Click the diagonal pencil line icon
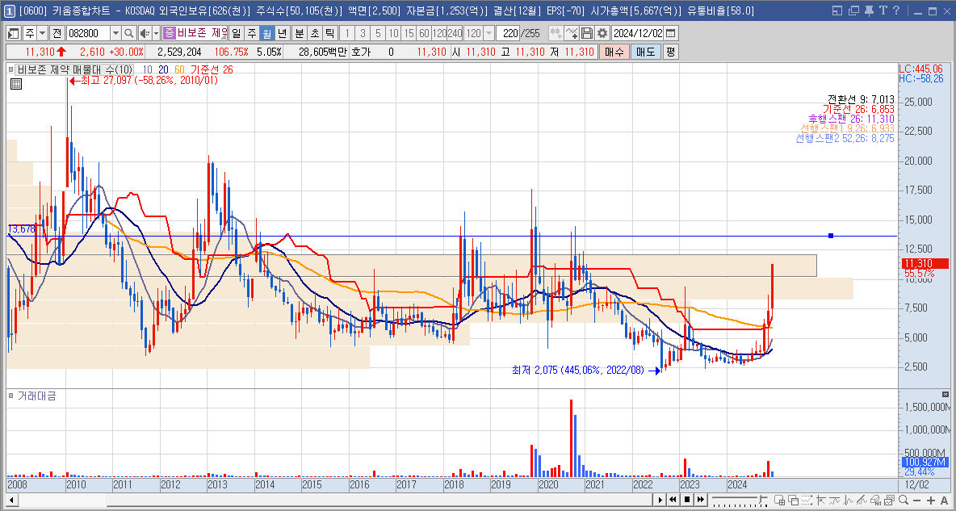Screen dimensions: 956x511 [862, 500]
